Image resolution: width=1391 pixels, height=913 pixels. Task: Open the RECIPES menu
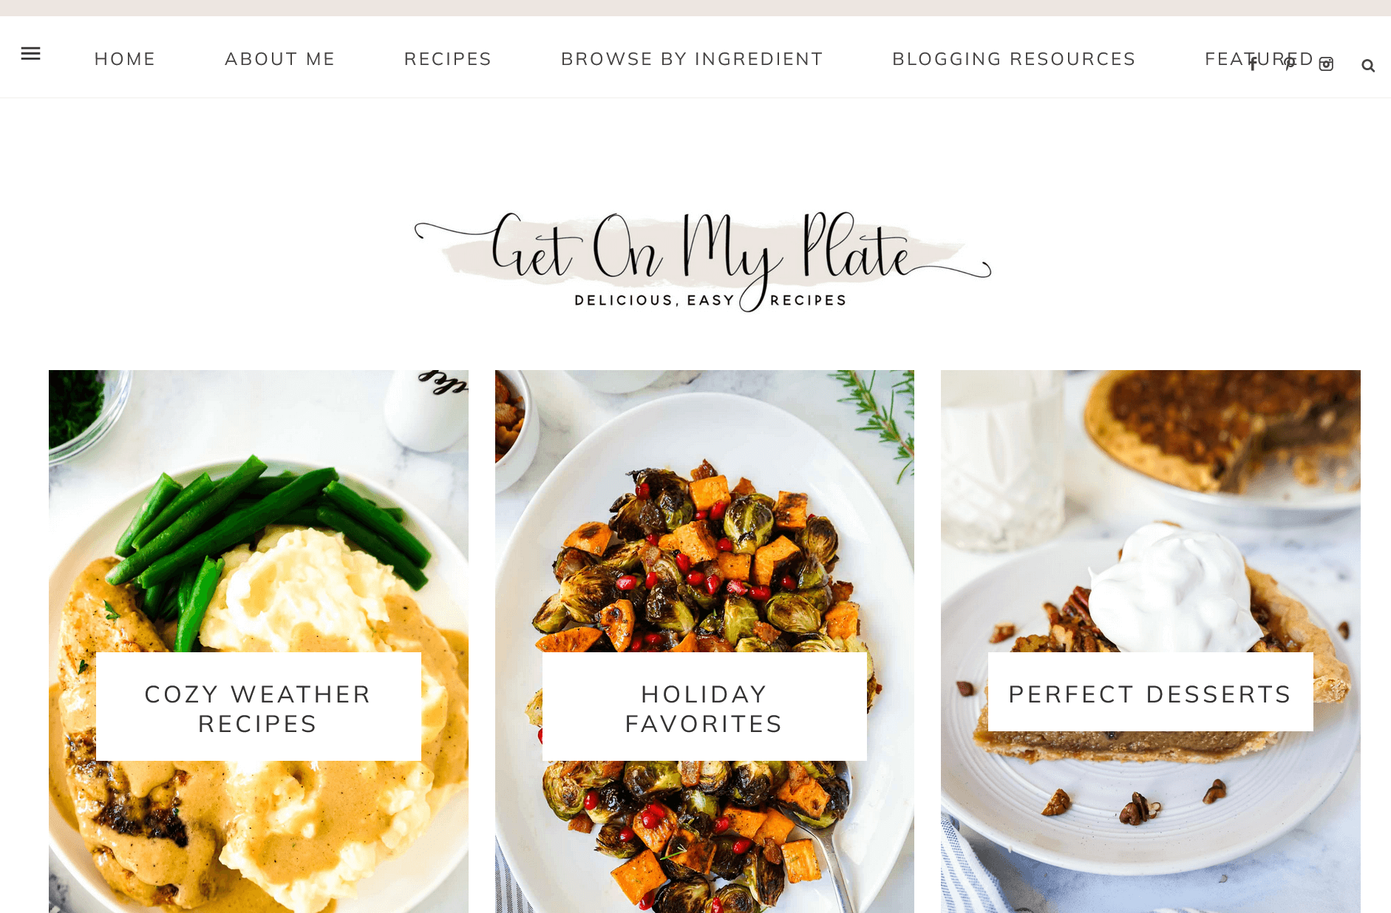(x=448, y=59)
